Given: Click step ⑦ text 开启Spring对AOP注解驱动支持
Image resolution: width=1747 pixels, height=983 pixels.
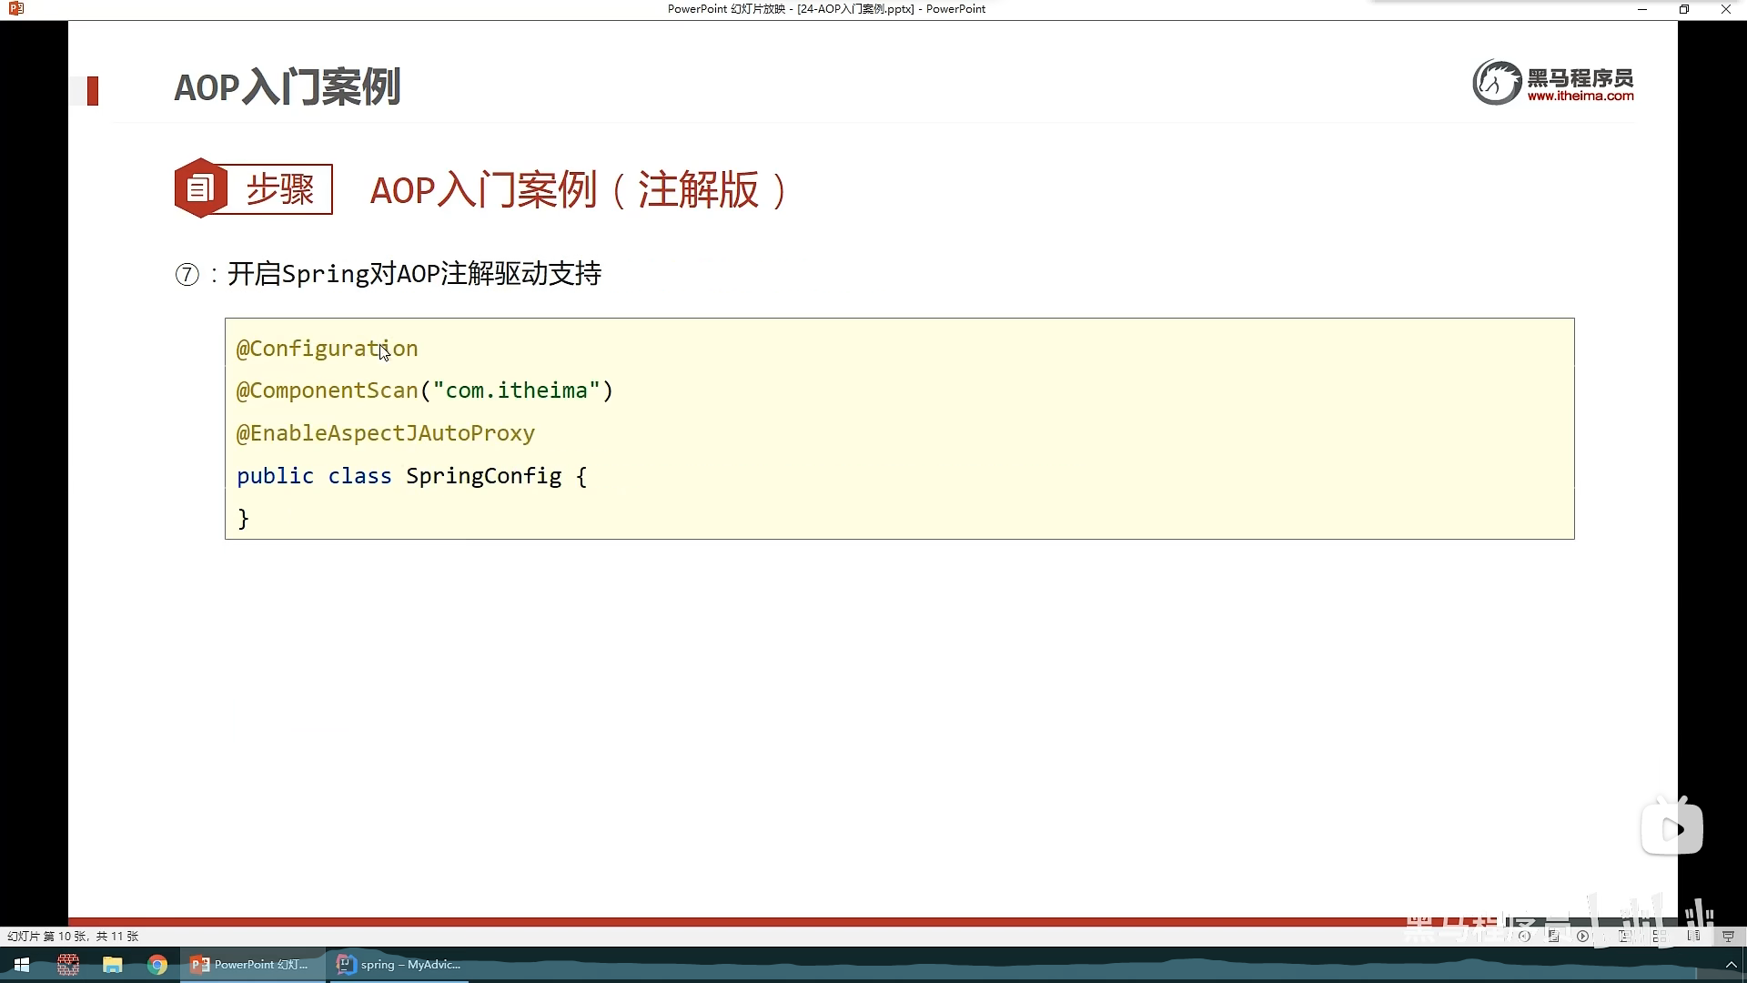Looking at the screenshot, I should (414, 274).
